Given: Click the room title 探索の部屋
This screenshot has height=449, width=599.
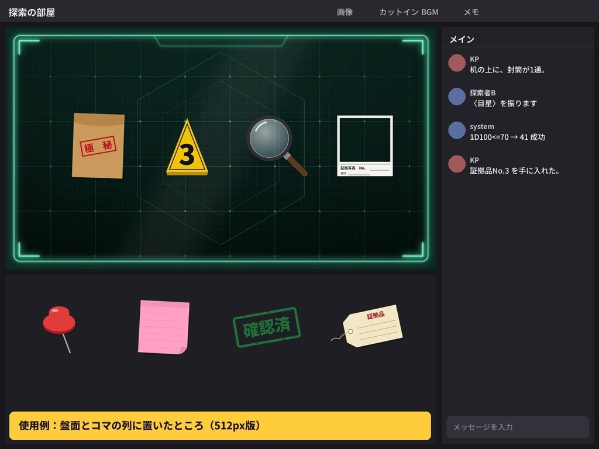Looking at the screenshot, I should [32, 12].
